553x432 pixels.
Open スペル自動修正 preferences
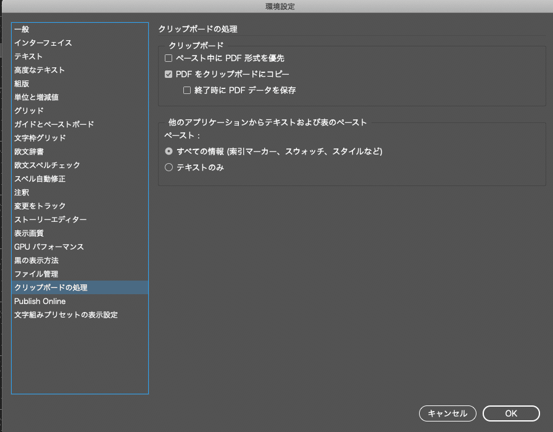tap(40, 178)
